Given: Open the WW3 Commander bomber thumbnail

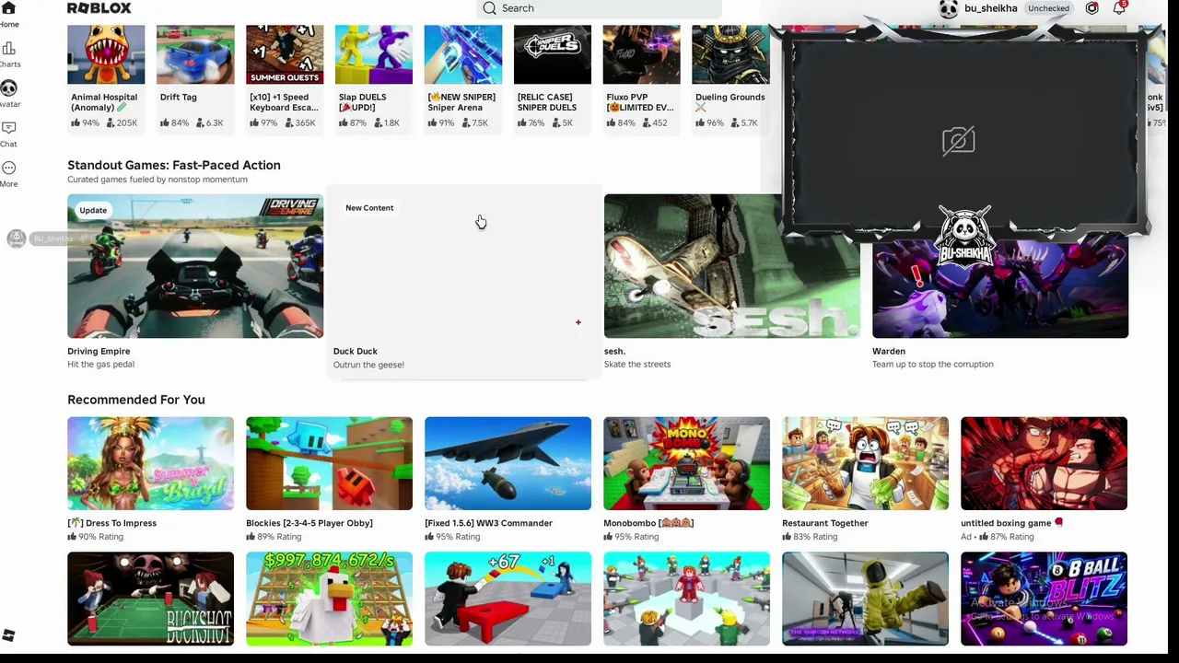Looking at the screenshot, I should pyautogui.click(x=508, y=463).
